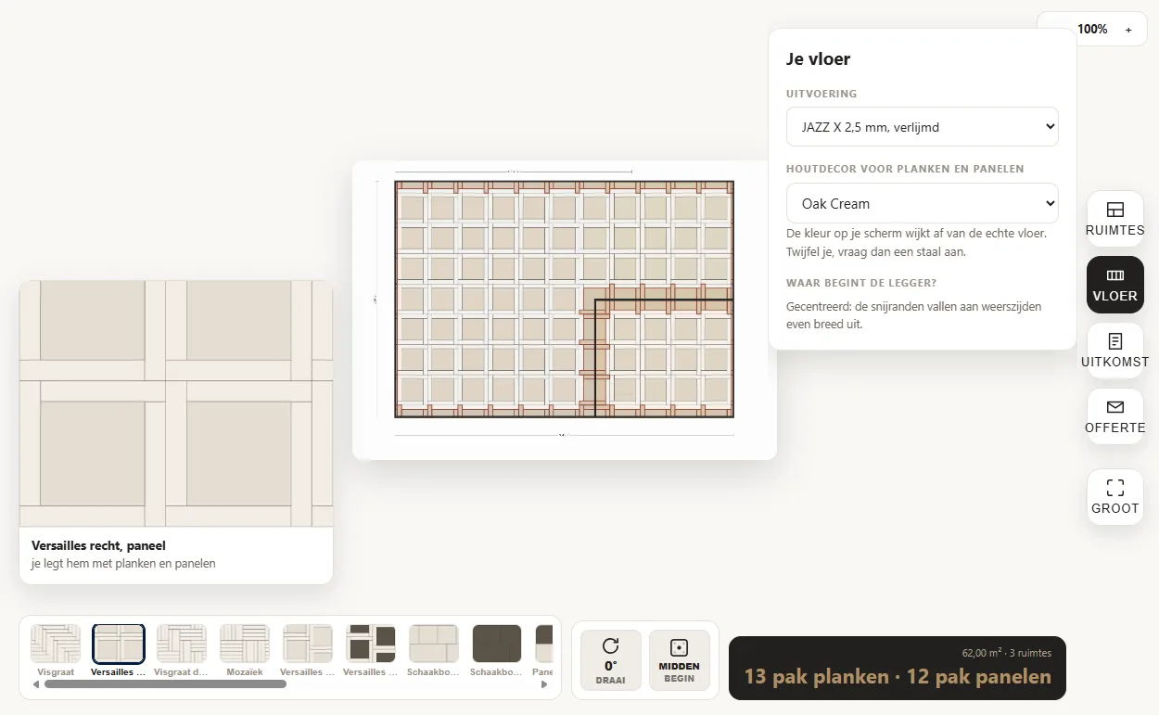This screenshot has height=715, width=1159.
Task: Click the 13 pak planken summary bar
Action: [x=898, y=668]
